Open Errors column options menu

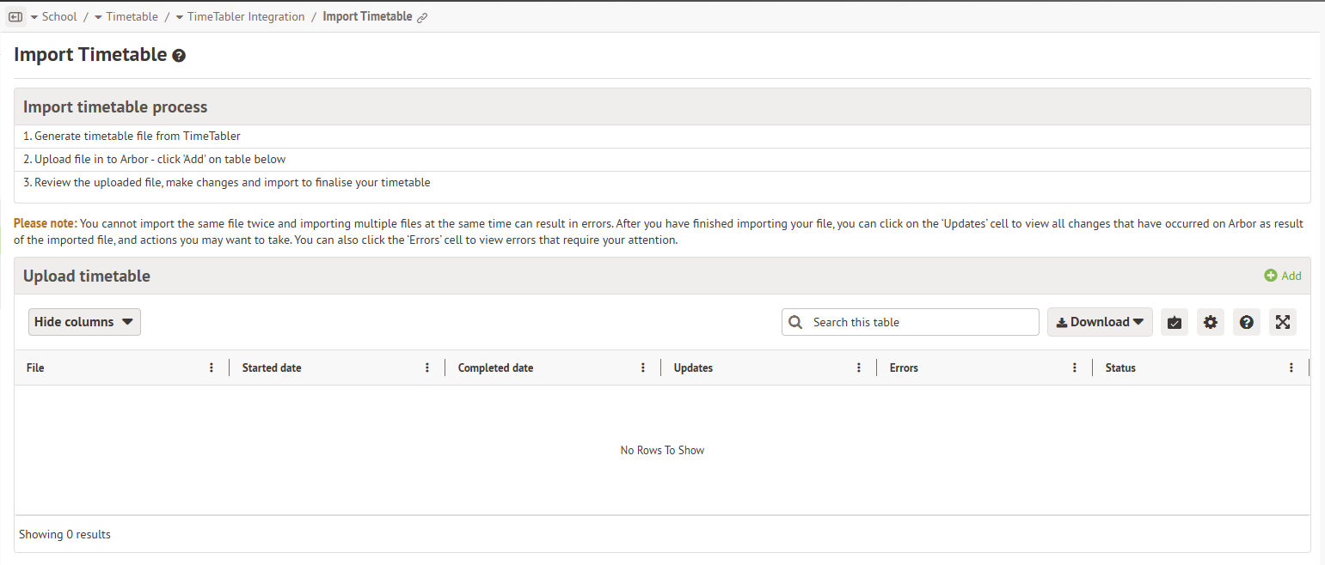coord(1075,368)
